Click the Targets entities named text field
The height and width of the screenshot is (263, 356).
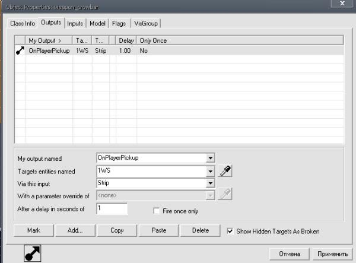pos(151,171)
